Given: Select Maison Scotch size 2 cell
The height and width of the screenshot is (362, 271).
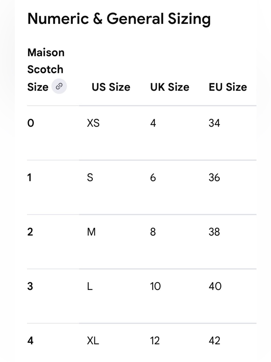Looking at the screenshot, I should pos(30,232).
